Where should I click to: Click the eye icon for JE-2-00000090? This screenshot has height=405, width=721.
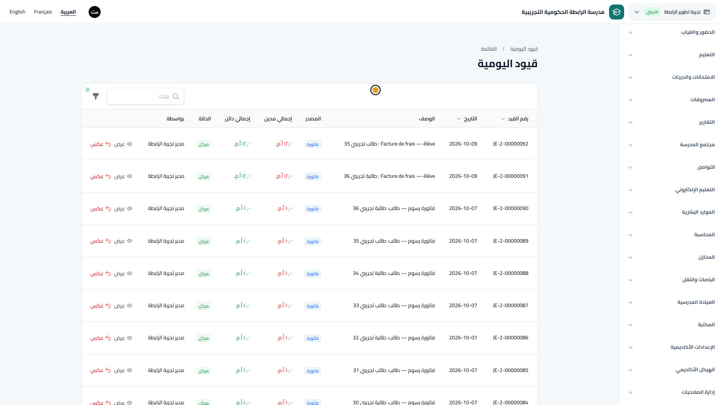click(x=130, y=208)
